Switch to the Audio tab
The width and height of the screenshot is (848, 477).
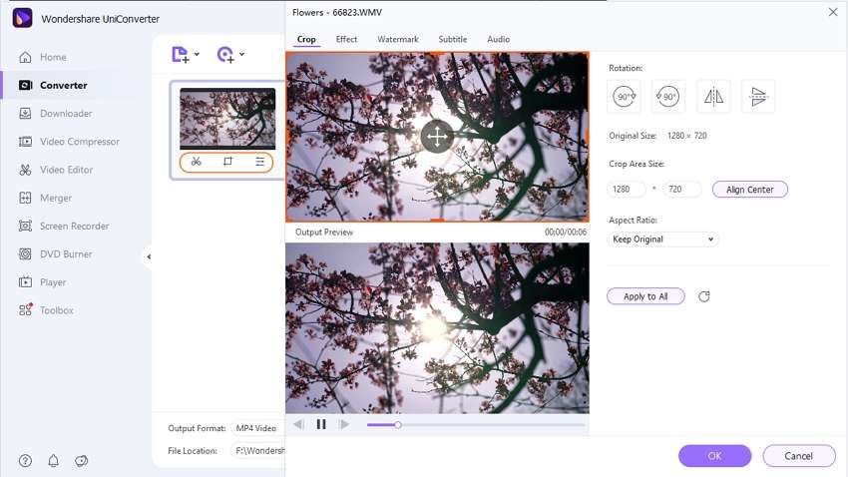(x=498, y=40)
